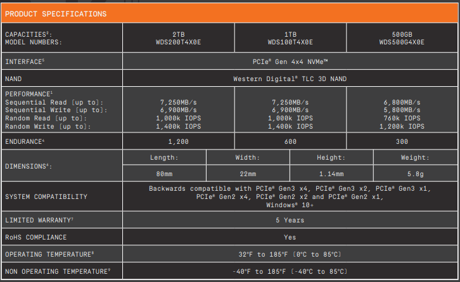Viewport: 460px width, 282px height.
Task: Select the 80mm length cell
Action: (164, 174)
